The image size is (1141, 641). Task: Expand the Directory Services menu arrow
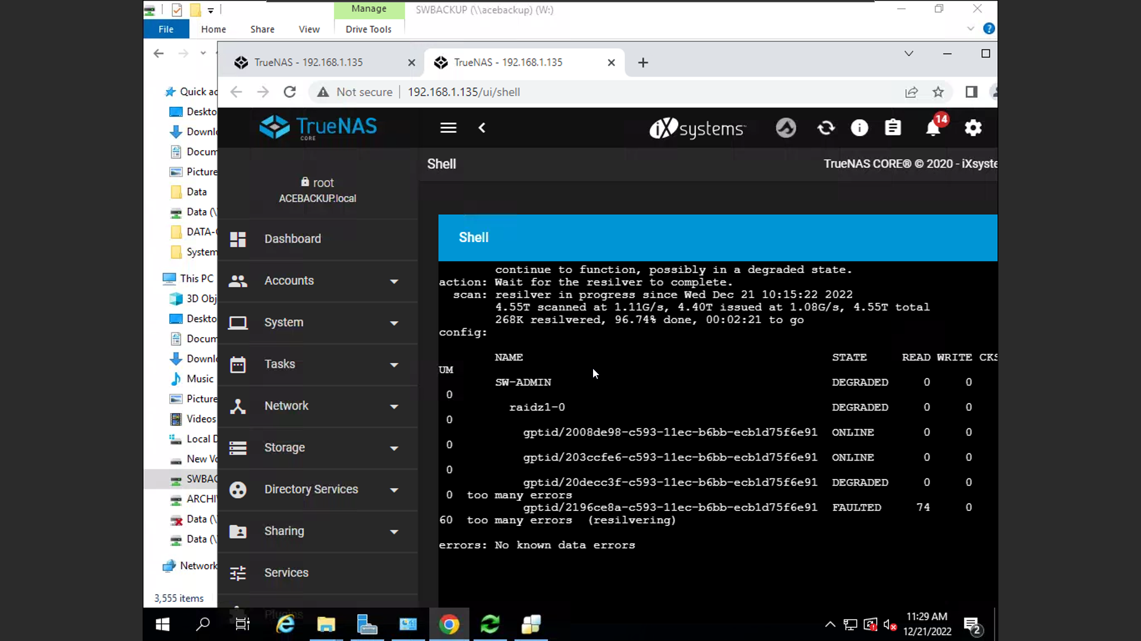[x=394, y=490]
